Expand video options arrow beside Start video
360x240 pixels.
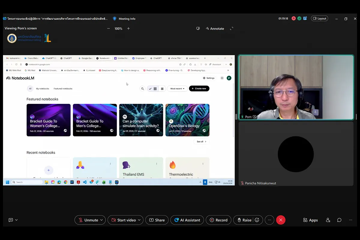point(139,220)
